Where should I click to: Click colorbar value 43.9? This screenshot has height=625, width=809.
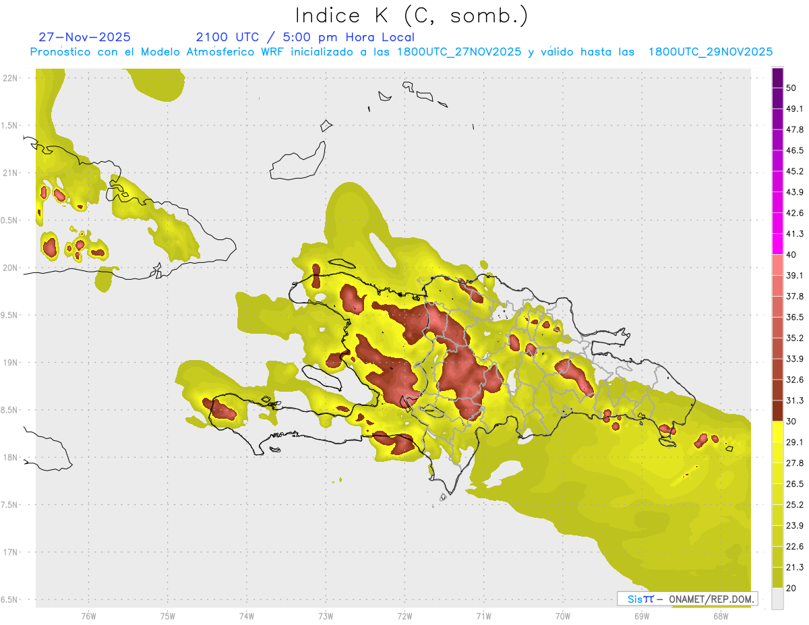[x=795, y=192]
